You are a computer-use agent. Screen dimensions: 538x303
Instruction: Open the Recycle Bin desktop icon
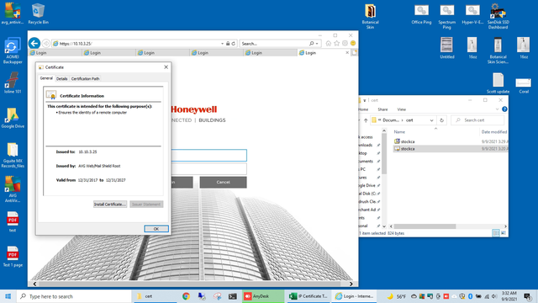(38, 14)
